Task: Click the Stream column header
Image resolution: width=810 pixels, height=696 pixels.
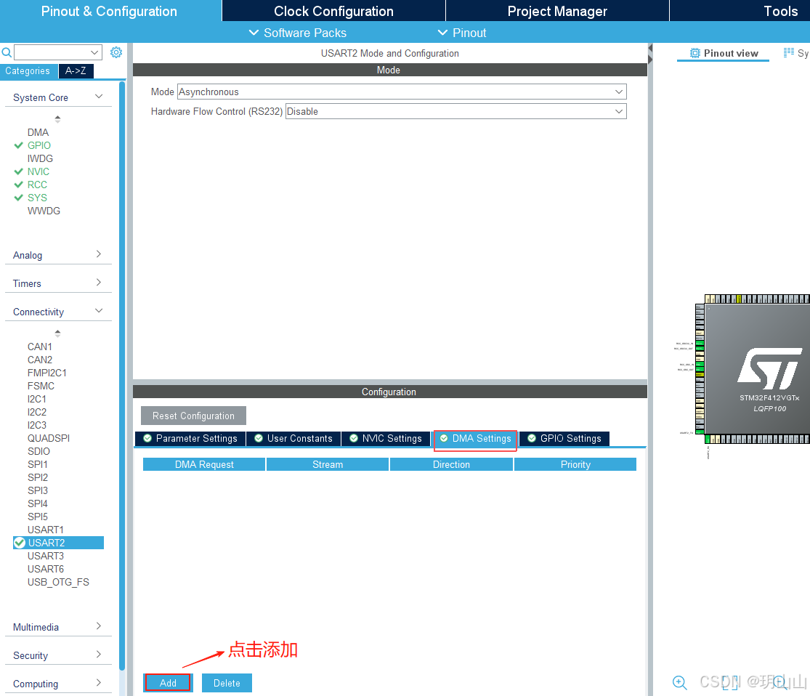Action: point(328,464)
